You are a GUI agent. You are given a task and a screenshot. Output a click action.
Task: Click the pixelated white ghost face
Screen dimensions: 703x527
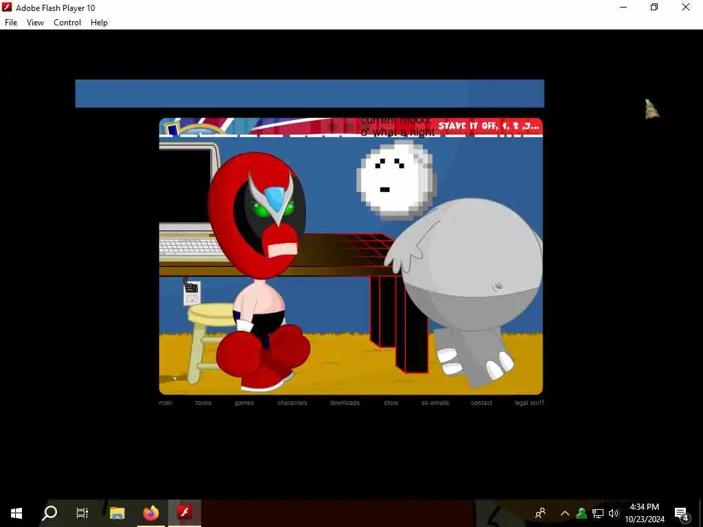[x=396, y=179]
